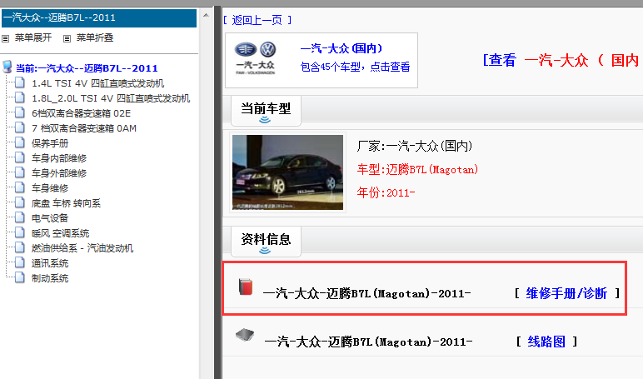Open the 维修手册/诊断 link
This screenshot has height=379, width=643.
click(x=566, y=293)
